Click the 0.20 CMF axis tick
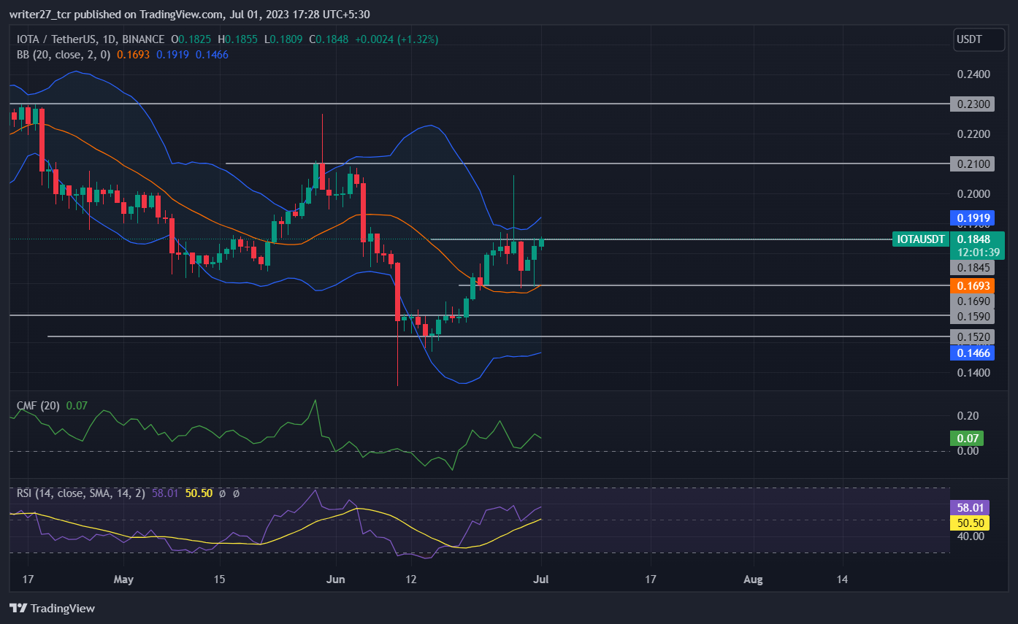The width and height of the screenshot is (1018, 624). click(967, 416)
